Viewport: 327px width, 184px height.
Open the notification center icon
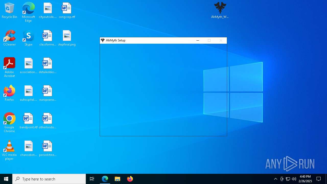pyautogui.click(x=319, y=179)
